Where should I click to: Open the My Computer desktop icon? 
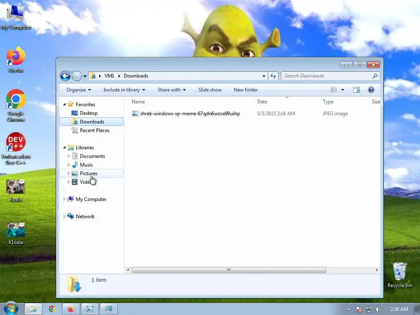coord(16,16)
